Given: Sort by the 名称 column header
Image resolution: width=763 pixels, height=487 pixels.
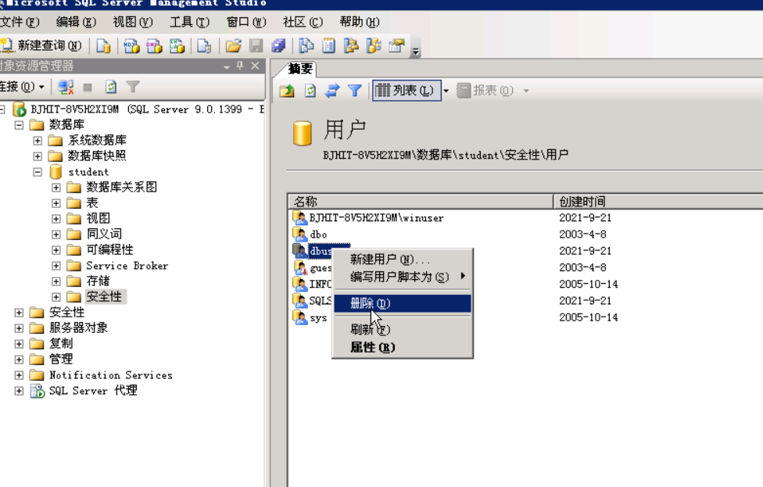Looking at the screenshot, I should [x=421, y=202].
